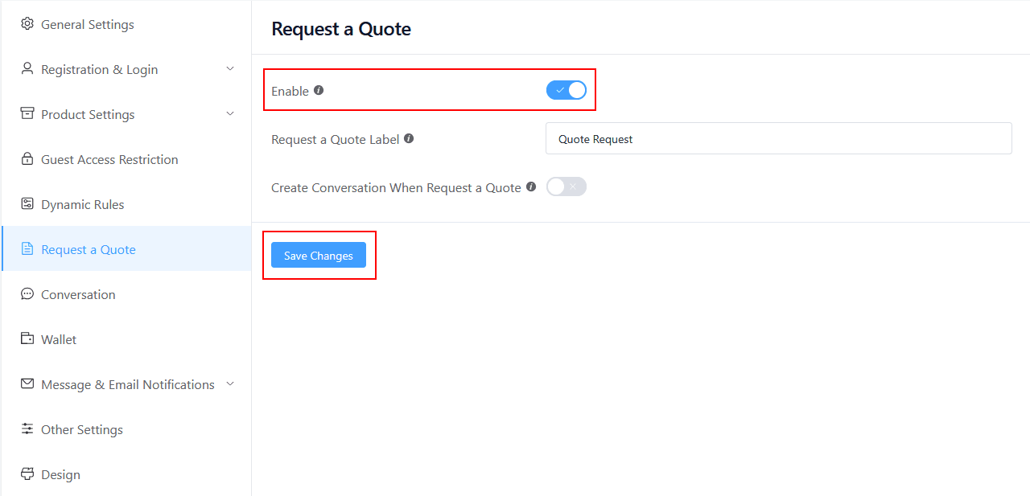
Task: Click the Guest Access Restriction lock icon
Action: tap(27, 159)
